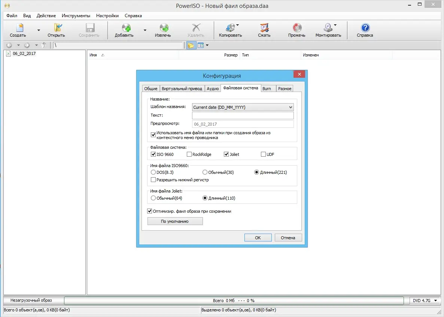Open the Инструменты menu
The width and height of the screenshot is (444, 317).
76,16
